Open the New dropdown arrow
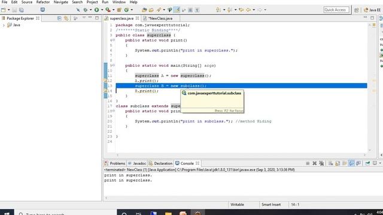The height and width of the screenshot is (215, 383). click(x=9, y=10)
